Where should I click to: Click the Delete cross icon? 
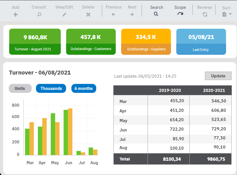88,15
